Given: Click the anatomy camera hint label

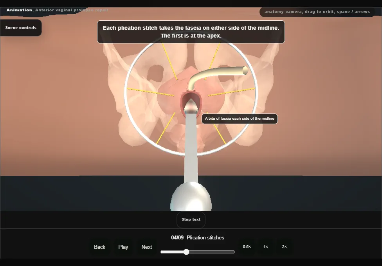Looking at the screenshot, I should [317, 12].
